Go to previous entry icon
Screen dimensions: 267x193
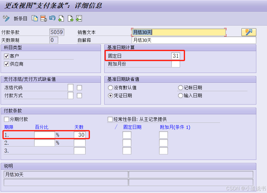tap(61, 18)
